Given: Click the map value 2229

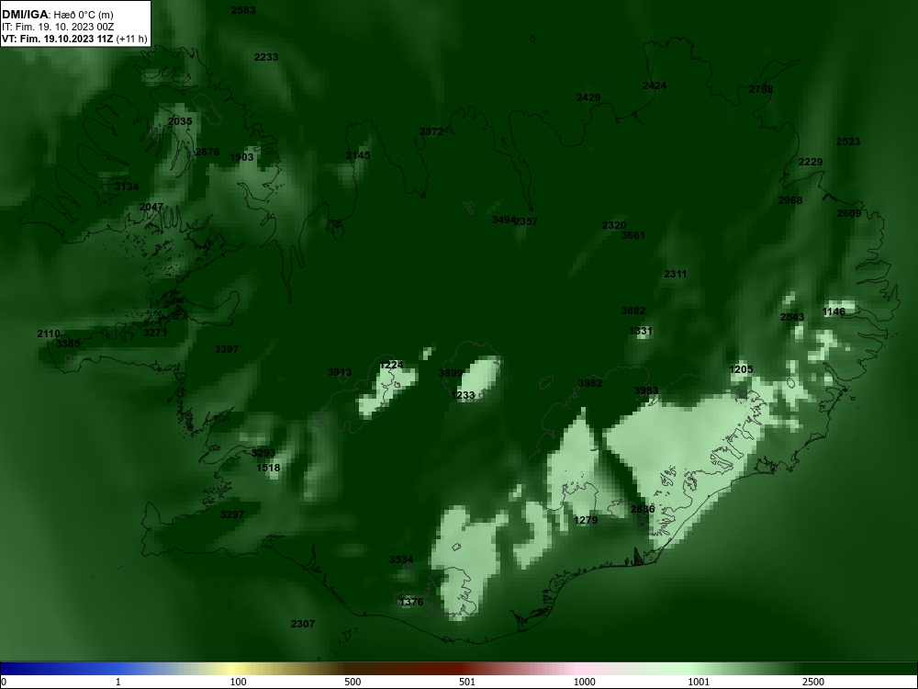Looking at the screenshot, I should pos(811,162).
